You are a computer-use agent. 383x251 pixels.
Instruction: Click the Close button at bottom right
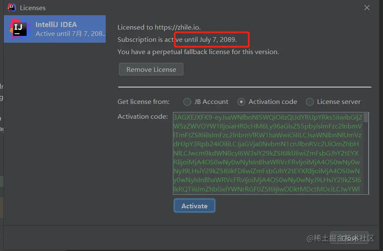(349, 238)
